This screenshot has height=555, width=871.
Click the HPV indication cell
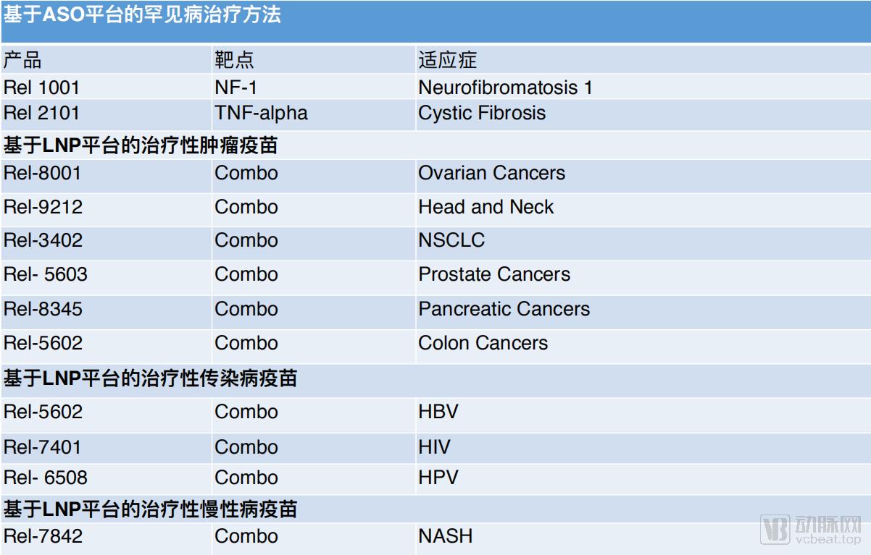(x=438, y=478)
